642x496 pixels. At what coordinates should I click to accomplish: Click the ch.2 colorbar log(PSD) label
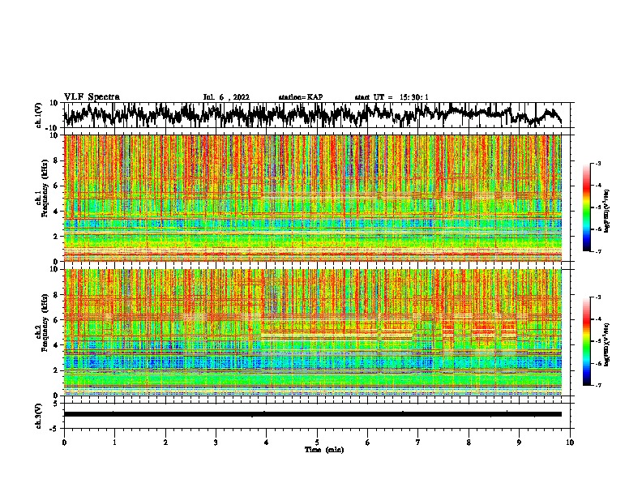pos(607,344)
